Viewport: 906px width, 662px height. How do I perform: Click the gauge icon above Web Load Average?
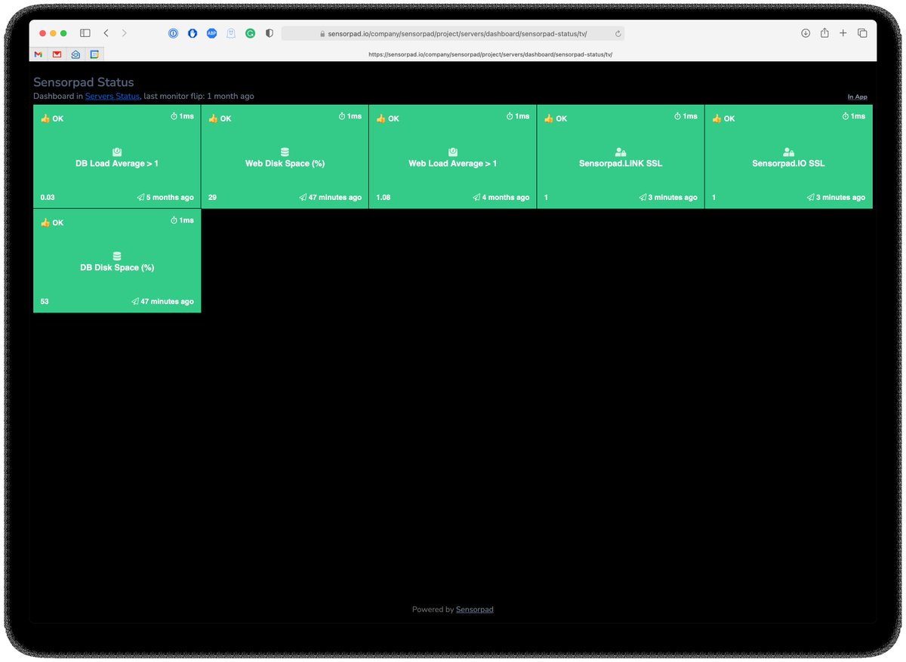click(x=453, y=152)
